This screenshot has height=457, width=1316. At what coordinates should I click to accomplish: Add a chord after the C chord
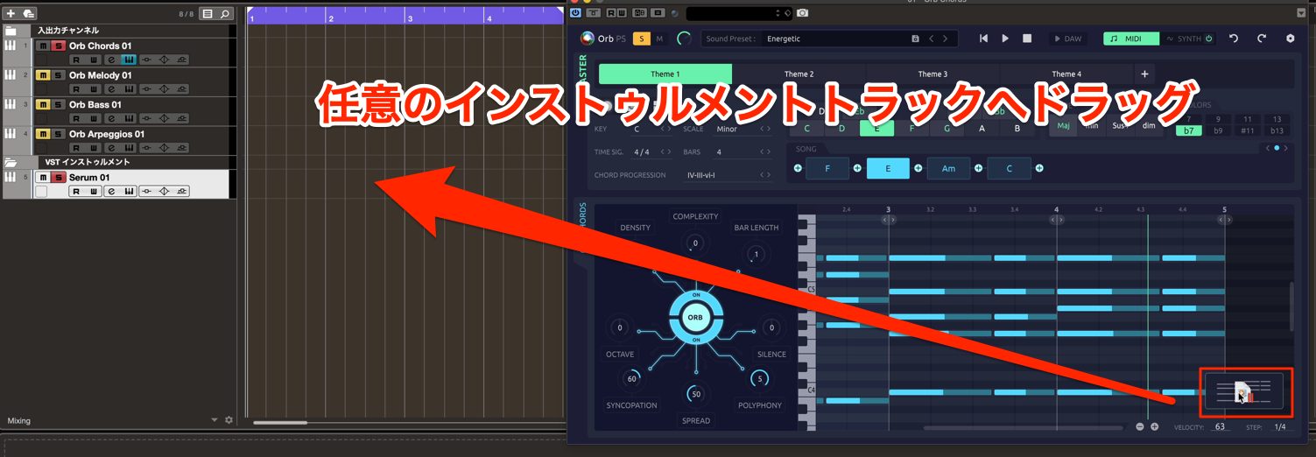[x=1039, y=168]
